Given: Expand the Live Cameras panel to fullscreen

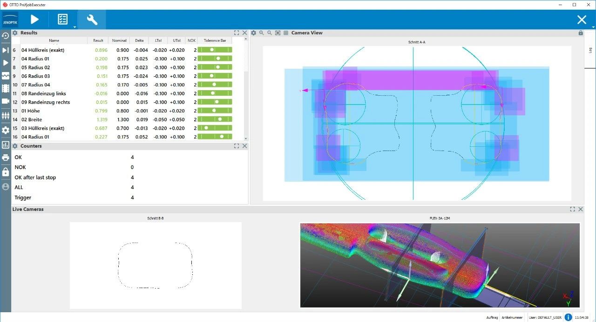Looking at the screenshot, I should point(572,209).
